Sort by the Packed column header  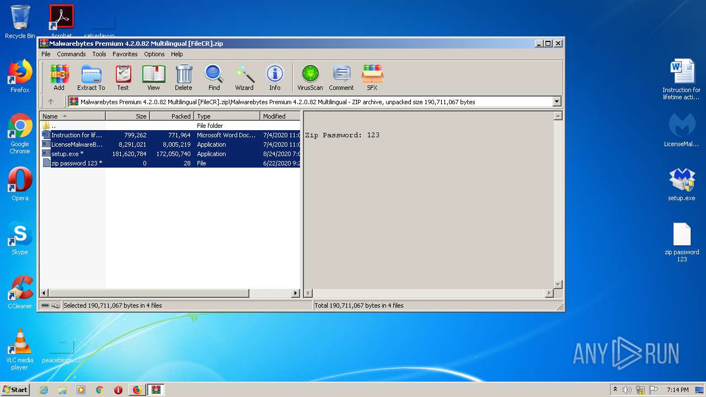pos(172,116)
